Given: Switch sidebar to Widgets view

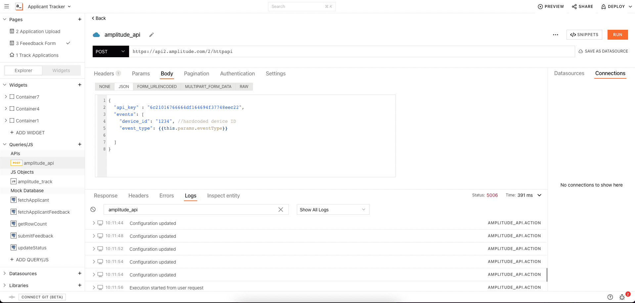Looking at the screenshot, I should 61,70.
